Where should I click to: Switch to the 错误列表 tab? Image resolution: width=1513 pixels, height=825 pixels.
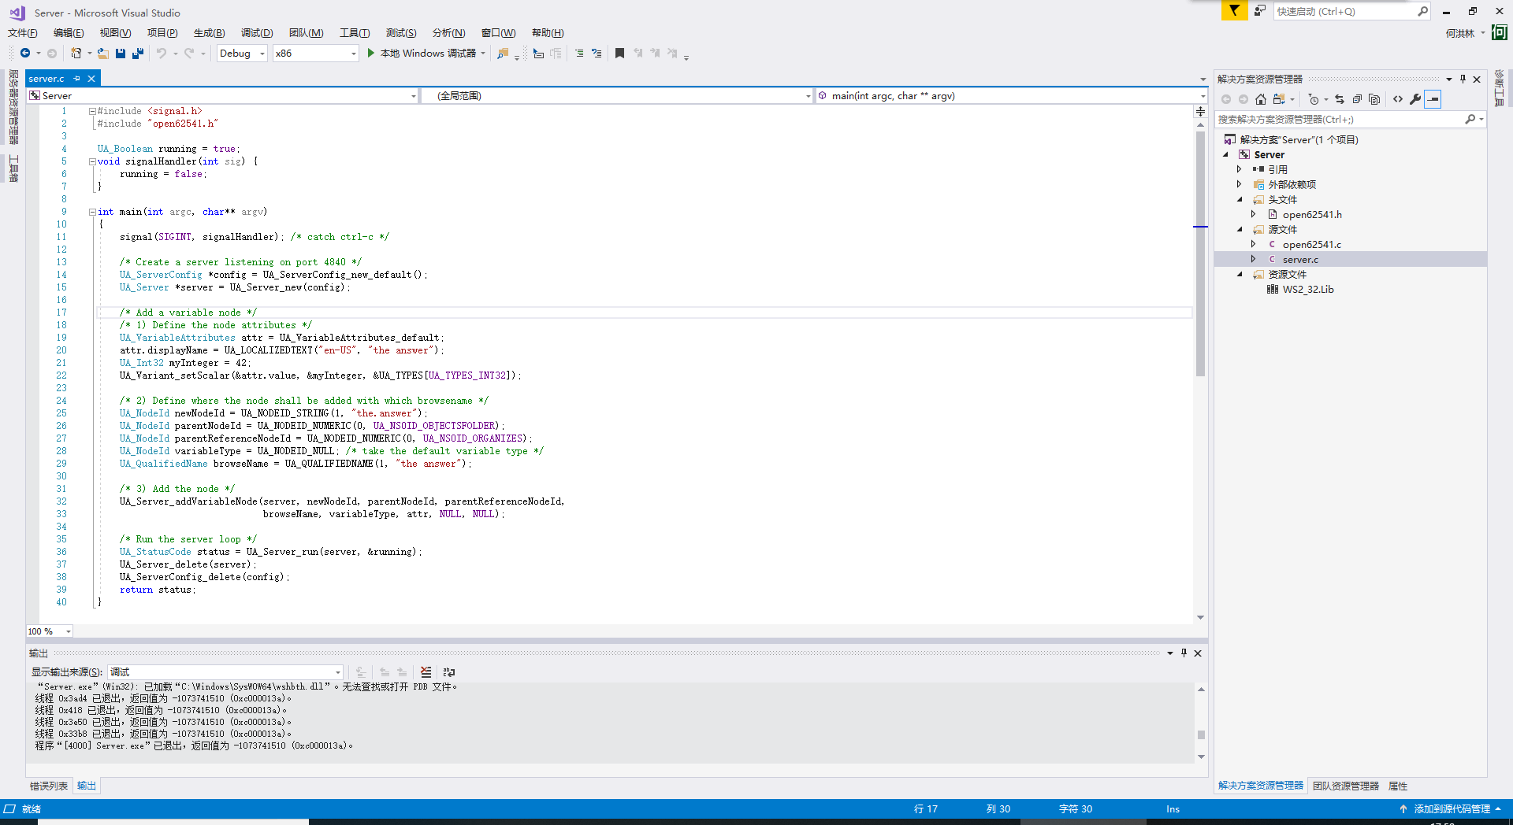(x=49, y=786)
